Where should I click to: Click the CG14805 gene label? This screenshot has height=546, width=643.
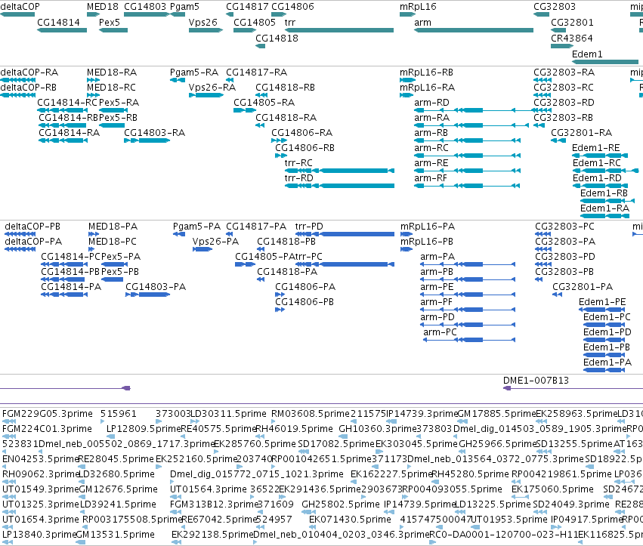tap(254, 22)
